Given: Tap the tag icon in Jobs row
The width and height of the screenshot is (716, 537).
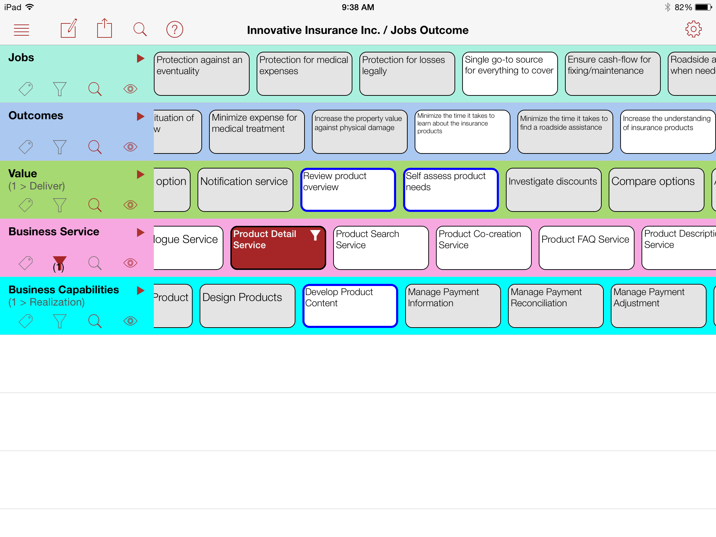Looking at the screenshot, I should coord(26,89).
